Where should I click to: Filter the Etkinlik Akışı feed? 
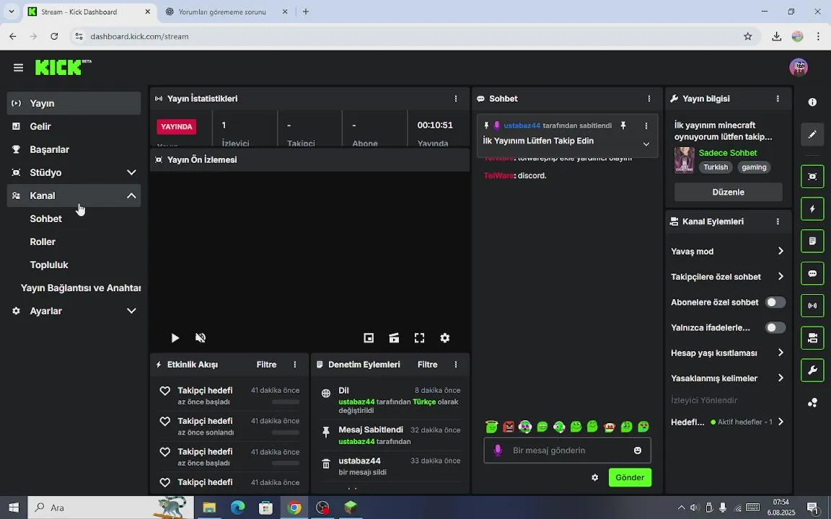point(267,364)
